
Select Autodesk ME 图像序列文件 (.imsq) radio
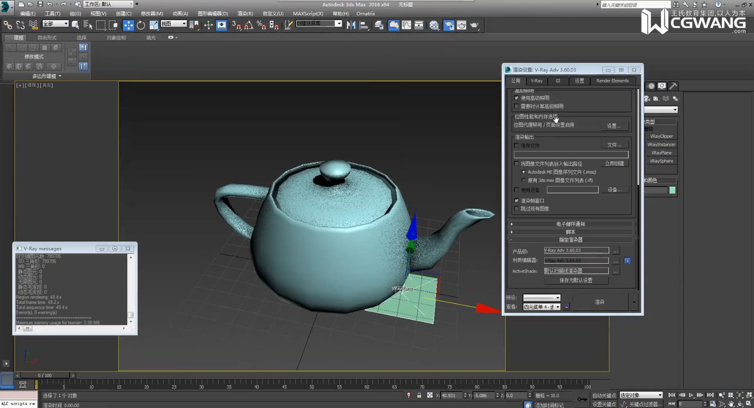point(523,172)
